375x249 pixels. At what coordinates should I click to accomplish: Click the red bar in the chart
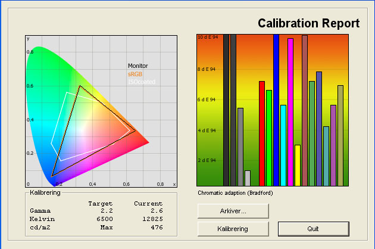262,133
